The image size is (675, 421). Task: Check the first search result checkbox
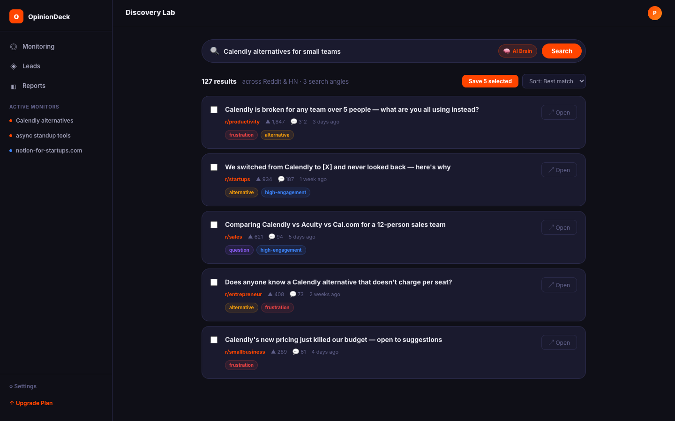pyautogui.click(x=214, y=109)
